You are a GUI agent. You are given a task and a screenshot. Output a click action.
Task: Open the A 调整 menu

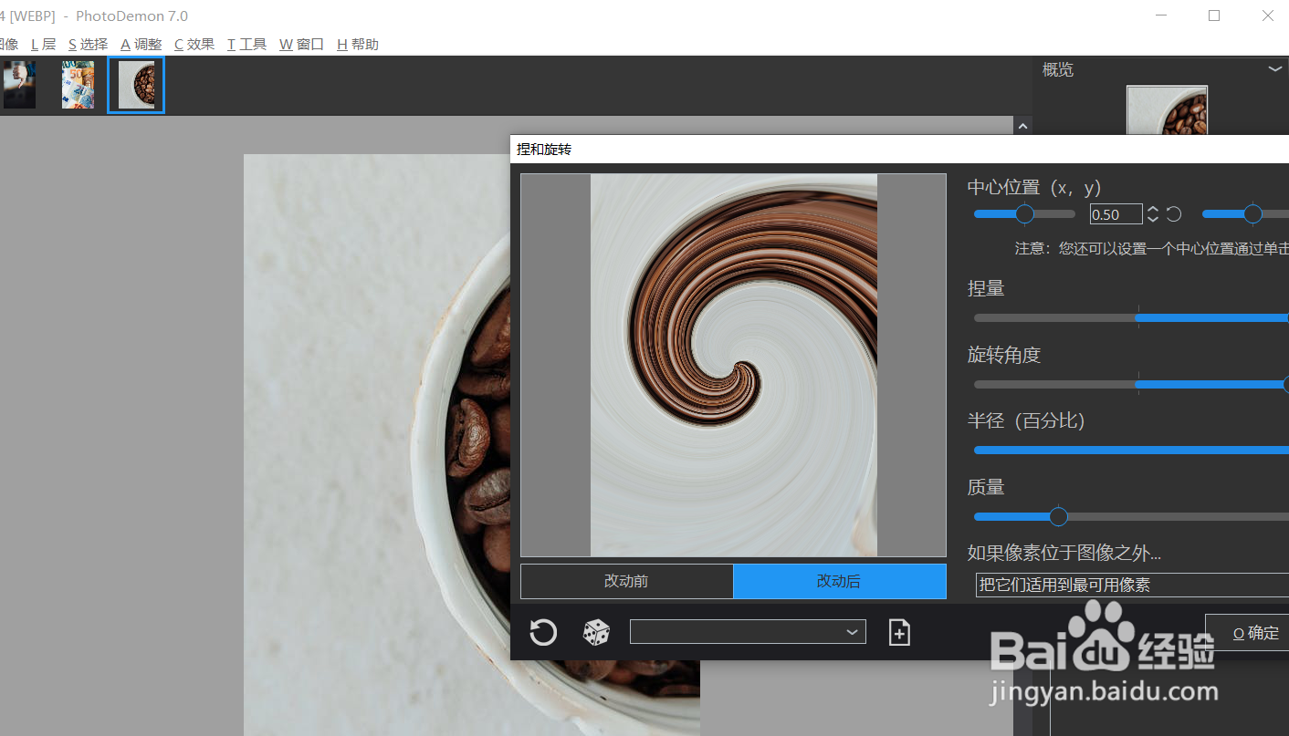(141, 44)
